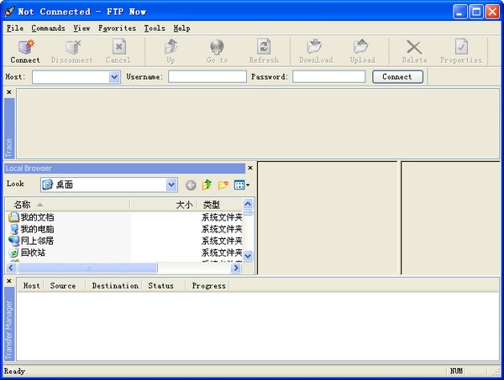Click the Destination column header

click(115, 286)
